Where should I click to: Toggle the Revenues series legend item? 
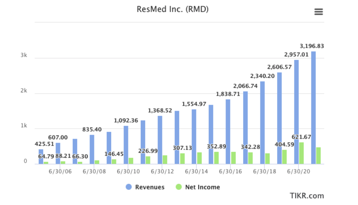145,187
